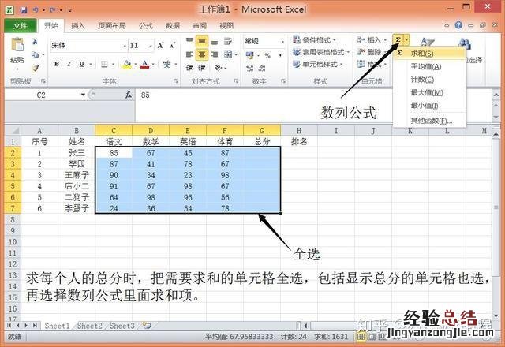Click the Decrease Decimal icon
The width and height of the screenshot is (505, 347).
click(262, 69)
